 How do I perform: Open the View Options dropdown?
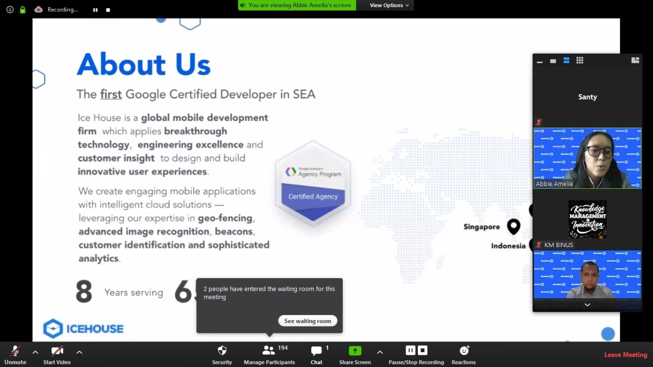(x=389, y=5)
